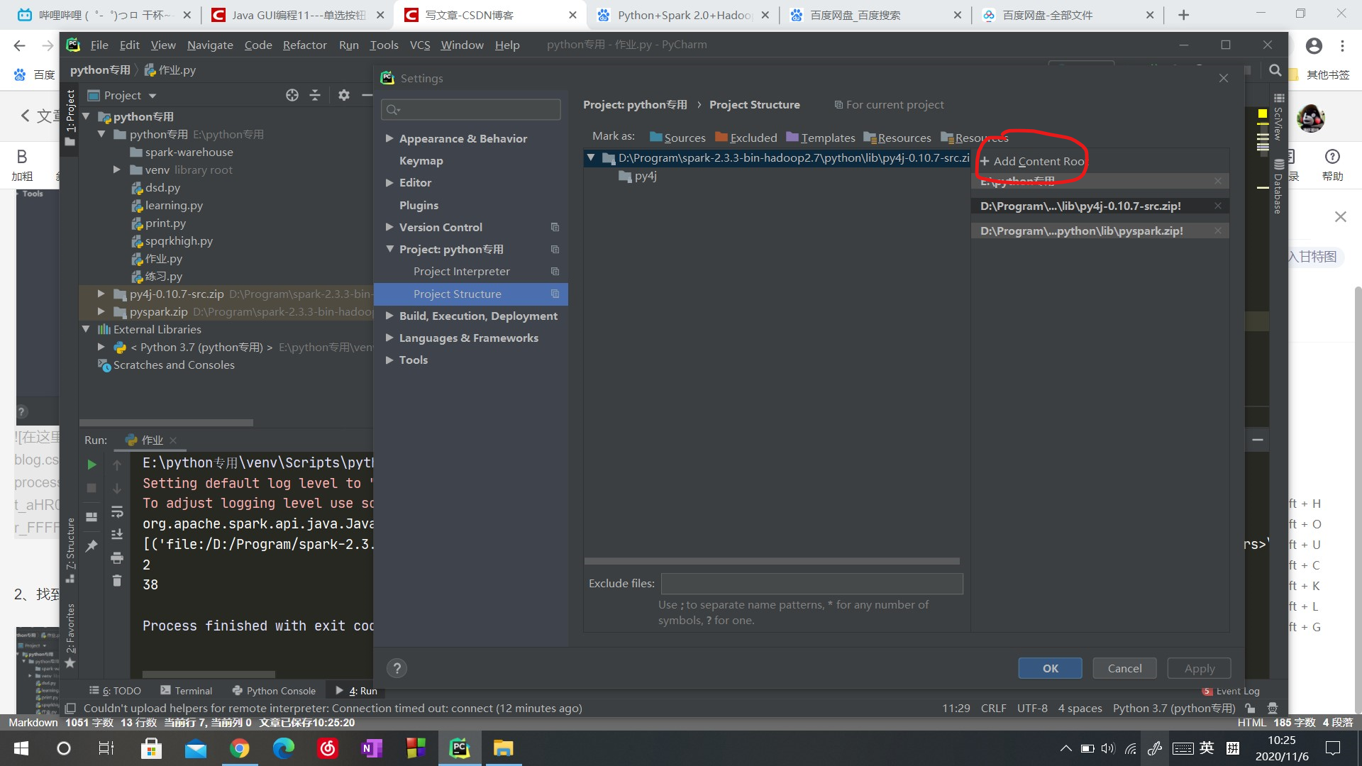1362x766 pixels.
Task: Click the soft-wrap icon in Run toolbar
Action: (x=117, y=511)
